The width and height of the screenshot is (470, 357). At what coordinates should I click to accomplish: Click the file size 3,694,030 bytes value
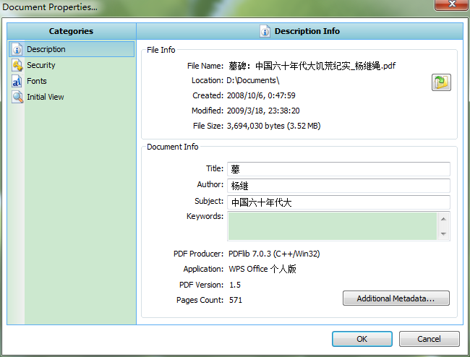[273, 126]
